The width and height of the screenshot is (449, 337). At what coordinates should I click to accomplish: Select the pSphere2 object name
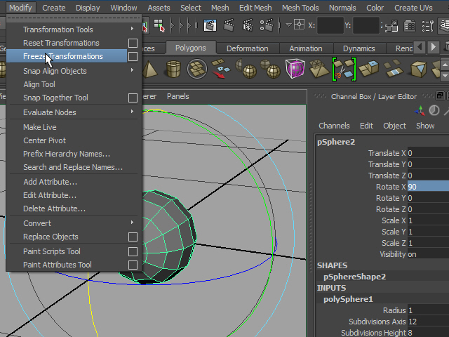(336, 142)
